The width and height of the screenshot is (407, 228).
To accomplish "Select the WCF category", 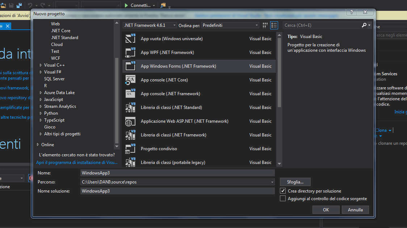I will (x=55, y=58).
